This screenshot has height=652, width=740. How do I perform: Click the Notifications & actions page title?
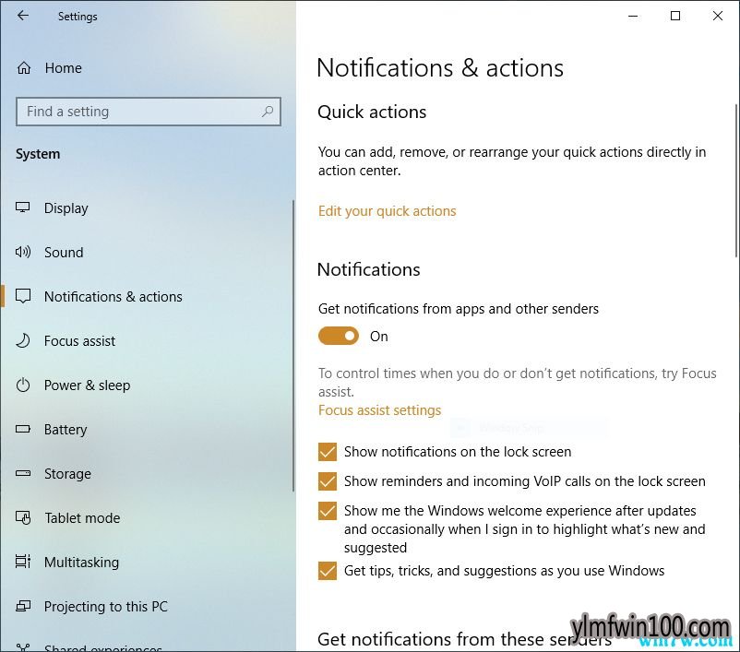tap(440, 68)
